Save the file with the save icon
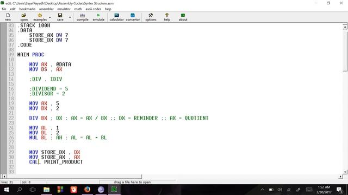The height and width of the screenshot is (195, 348). coord(60,17)
